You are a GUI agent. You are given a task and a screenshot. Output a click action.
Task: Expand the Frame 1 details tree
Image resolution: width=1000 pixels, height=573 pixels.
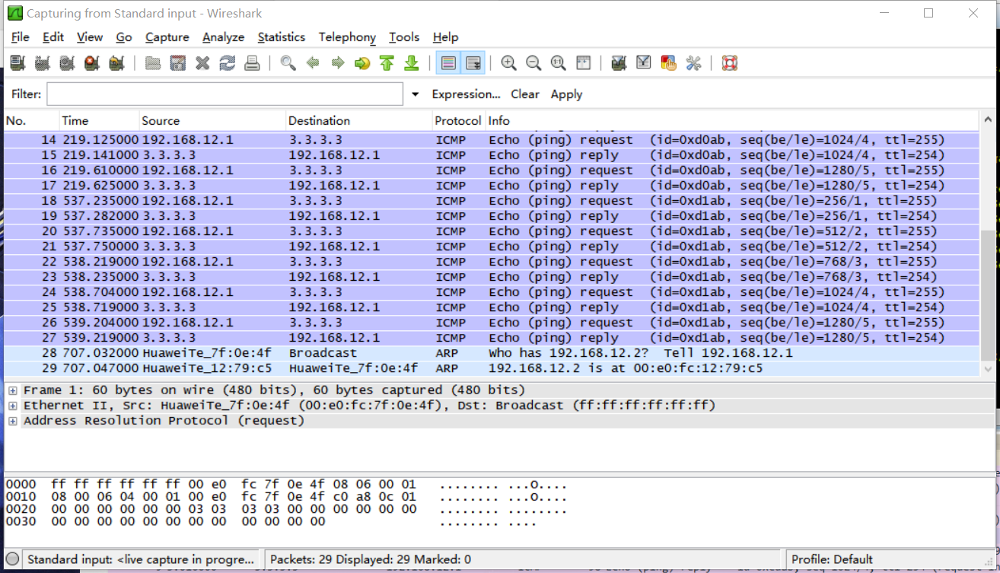click(12, 390)
